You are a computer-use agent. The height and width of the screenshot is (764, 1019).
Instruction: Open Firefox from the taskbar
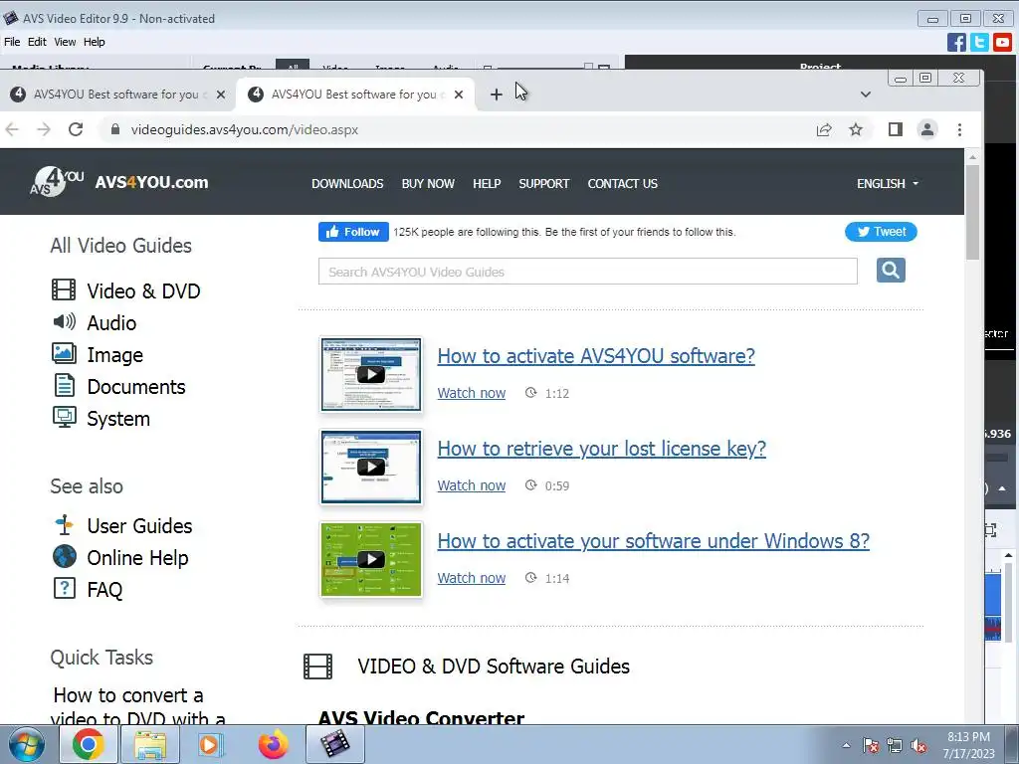pyautogui.click(x=273, y=744)
